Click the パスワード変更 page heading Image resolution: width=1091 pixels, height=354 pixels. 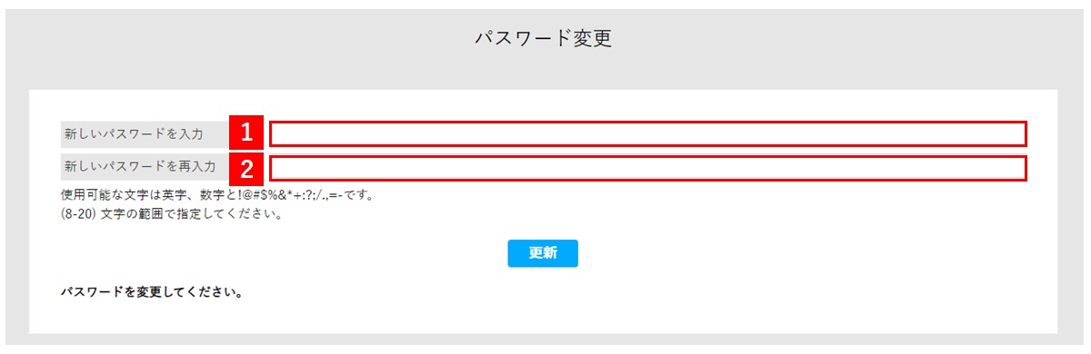click(544, 38)
